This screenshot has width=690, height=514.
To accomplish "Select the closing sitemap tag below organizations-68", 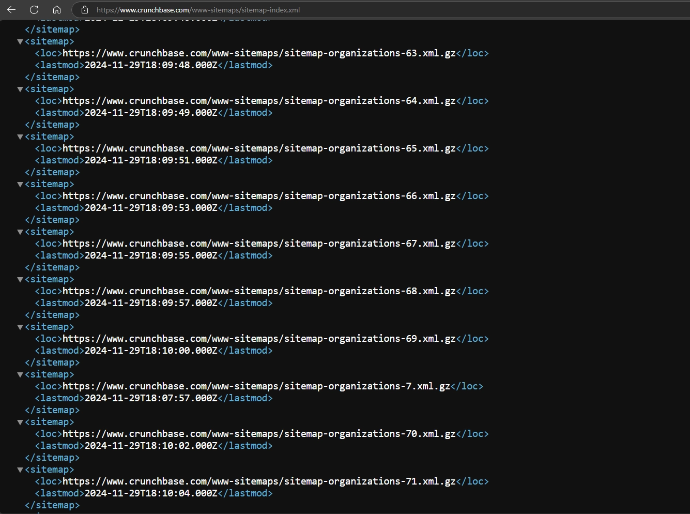I will (52, 314).
